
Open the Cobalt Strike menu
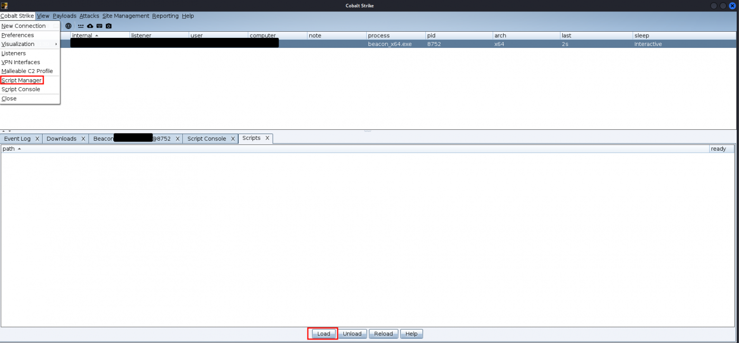coord(18,16)
